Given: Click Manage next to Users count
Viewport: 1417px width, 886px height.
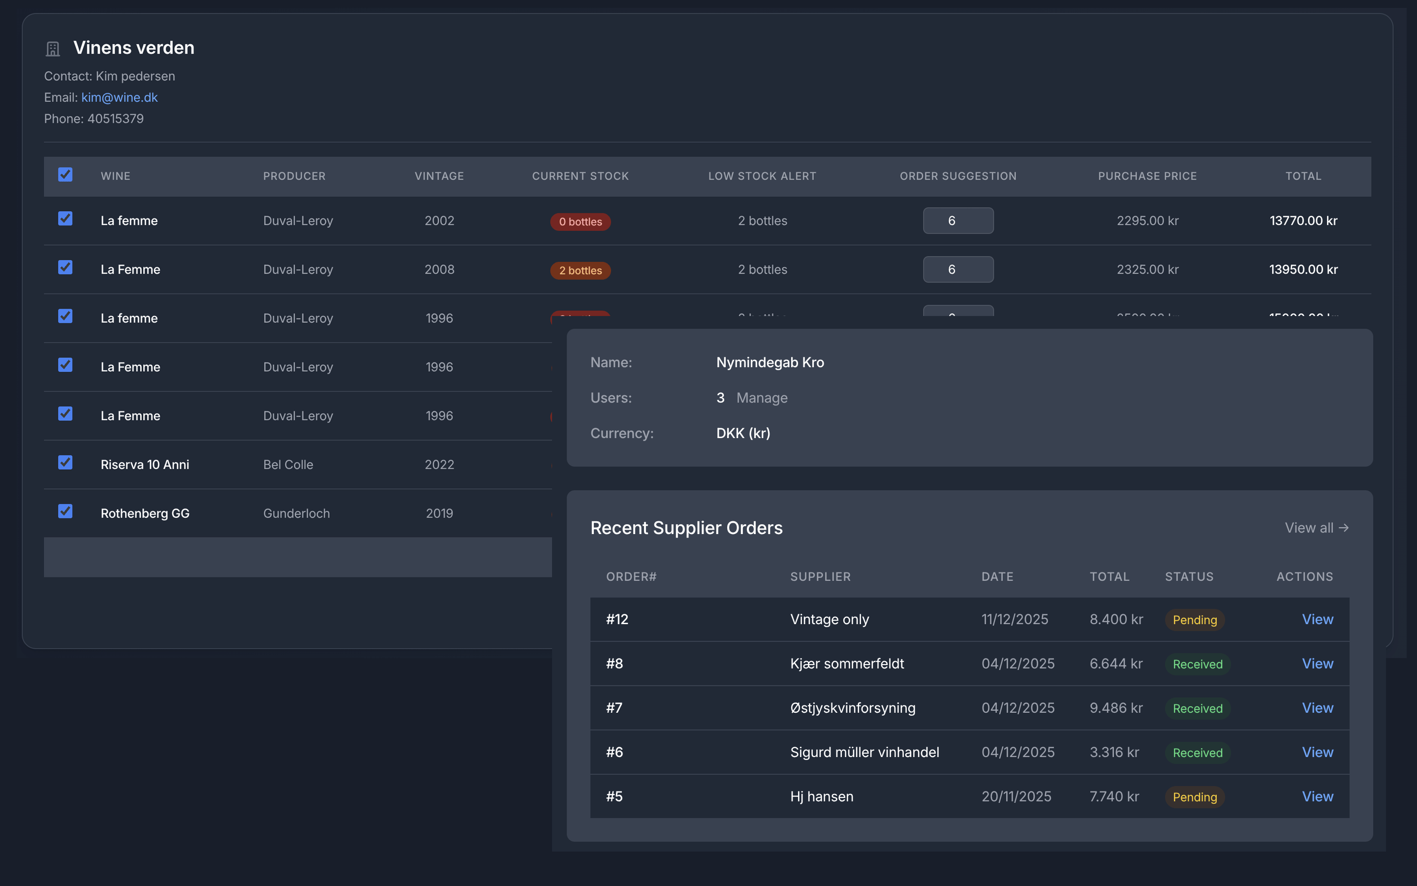Looking at the screenshot, I should (762, 398).
